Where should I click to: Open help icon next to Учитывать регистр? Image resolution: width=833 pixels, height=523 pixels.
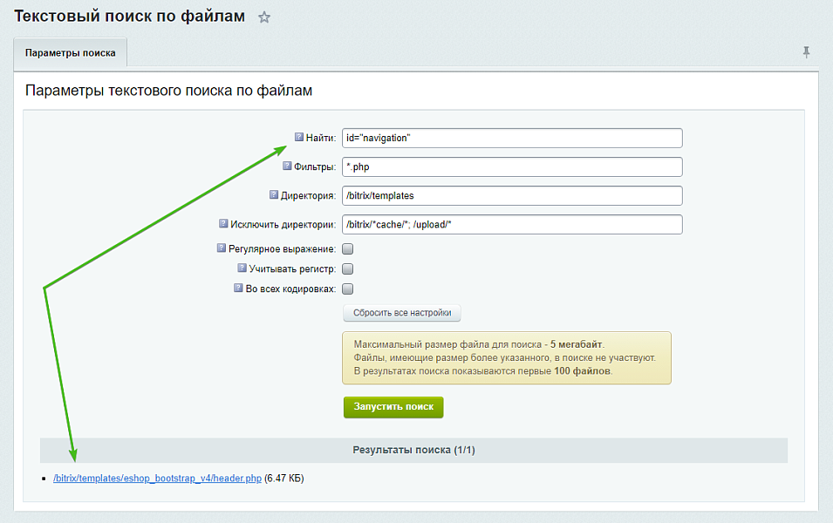tap(242, 268)
